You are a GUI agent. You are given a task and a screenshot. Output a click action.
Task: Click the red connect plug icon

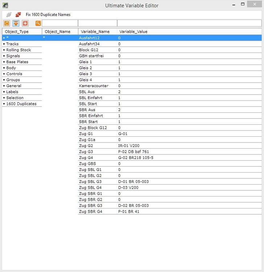18,15
